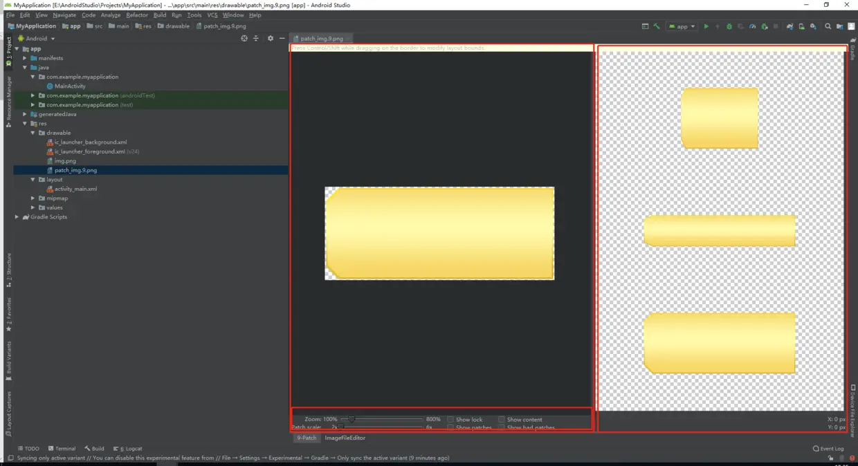This screenshot has height=466, width=858.
Task: Open the Build Variants side tab
Action: [x=9, y=361]
